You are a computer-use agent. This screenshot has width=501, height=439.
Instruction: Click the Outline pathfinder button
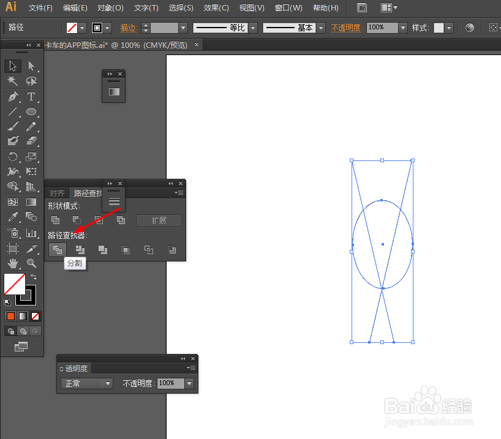click(149, 250)
